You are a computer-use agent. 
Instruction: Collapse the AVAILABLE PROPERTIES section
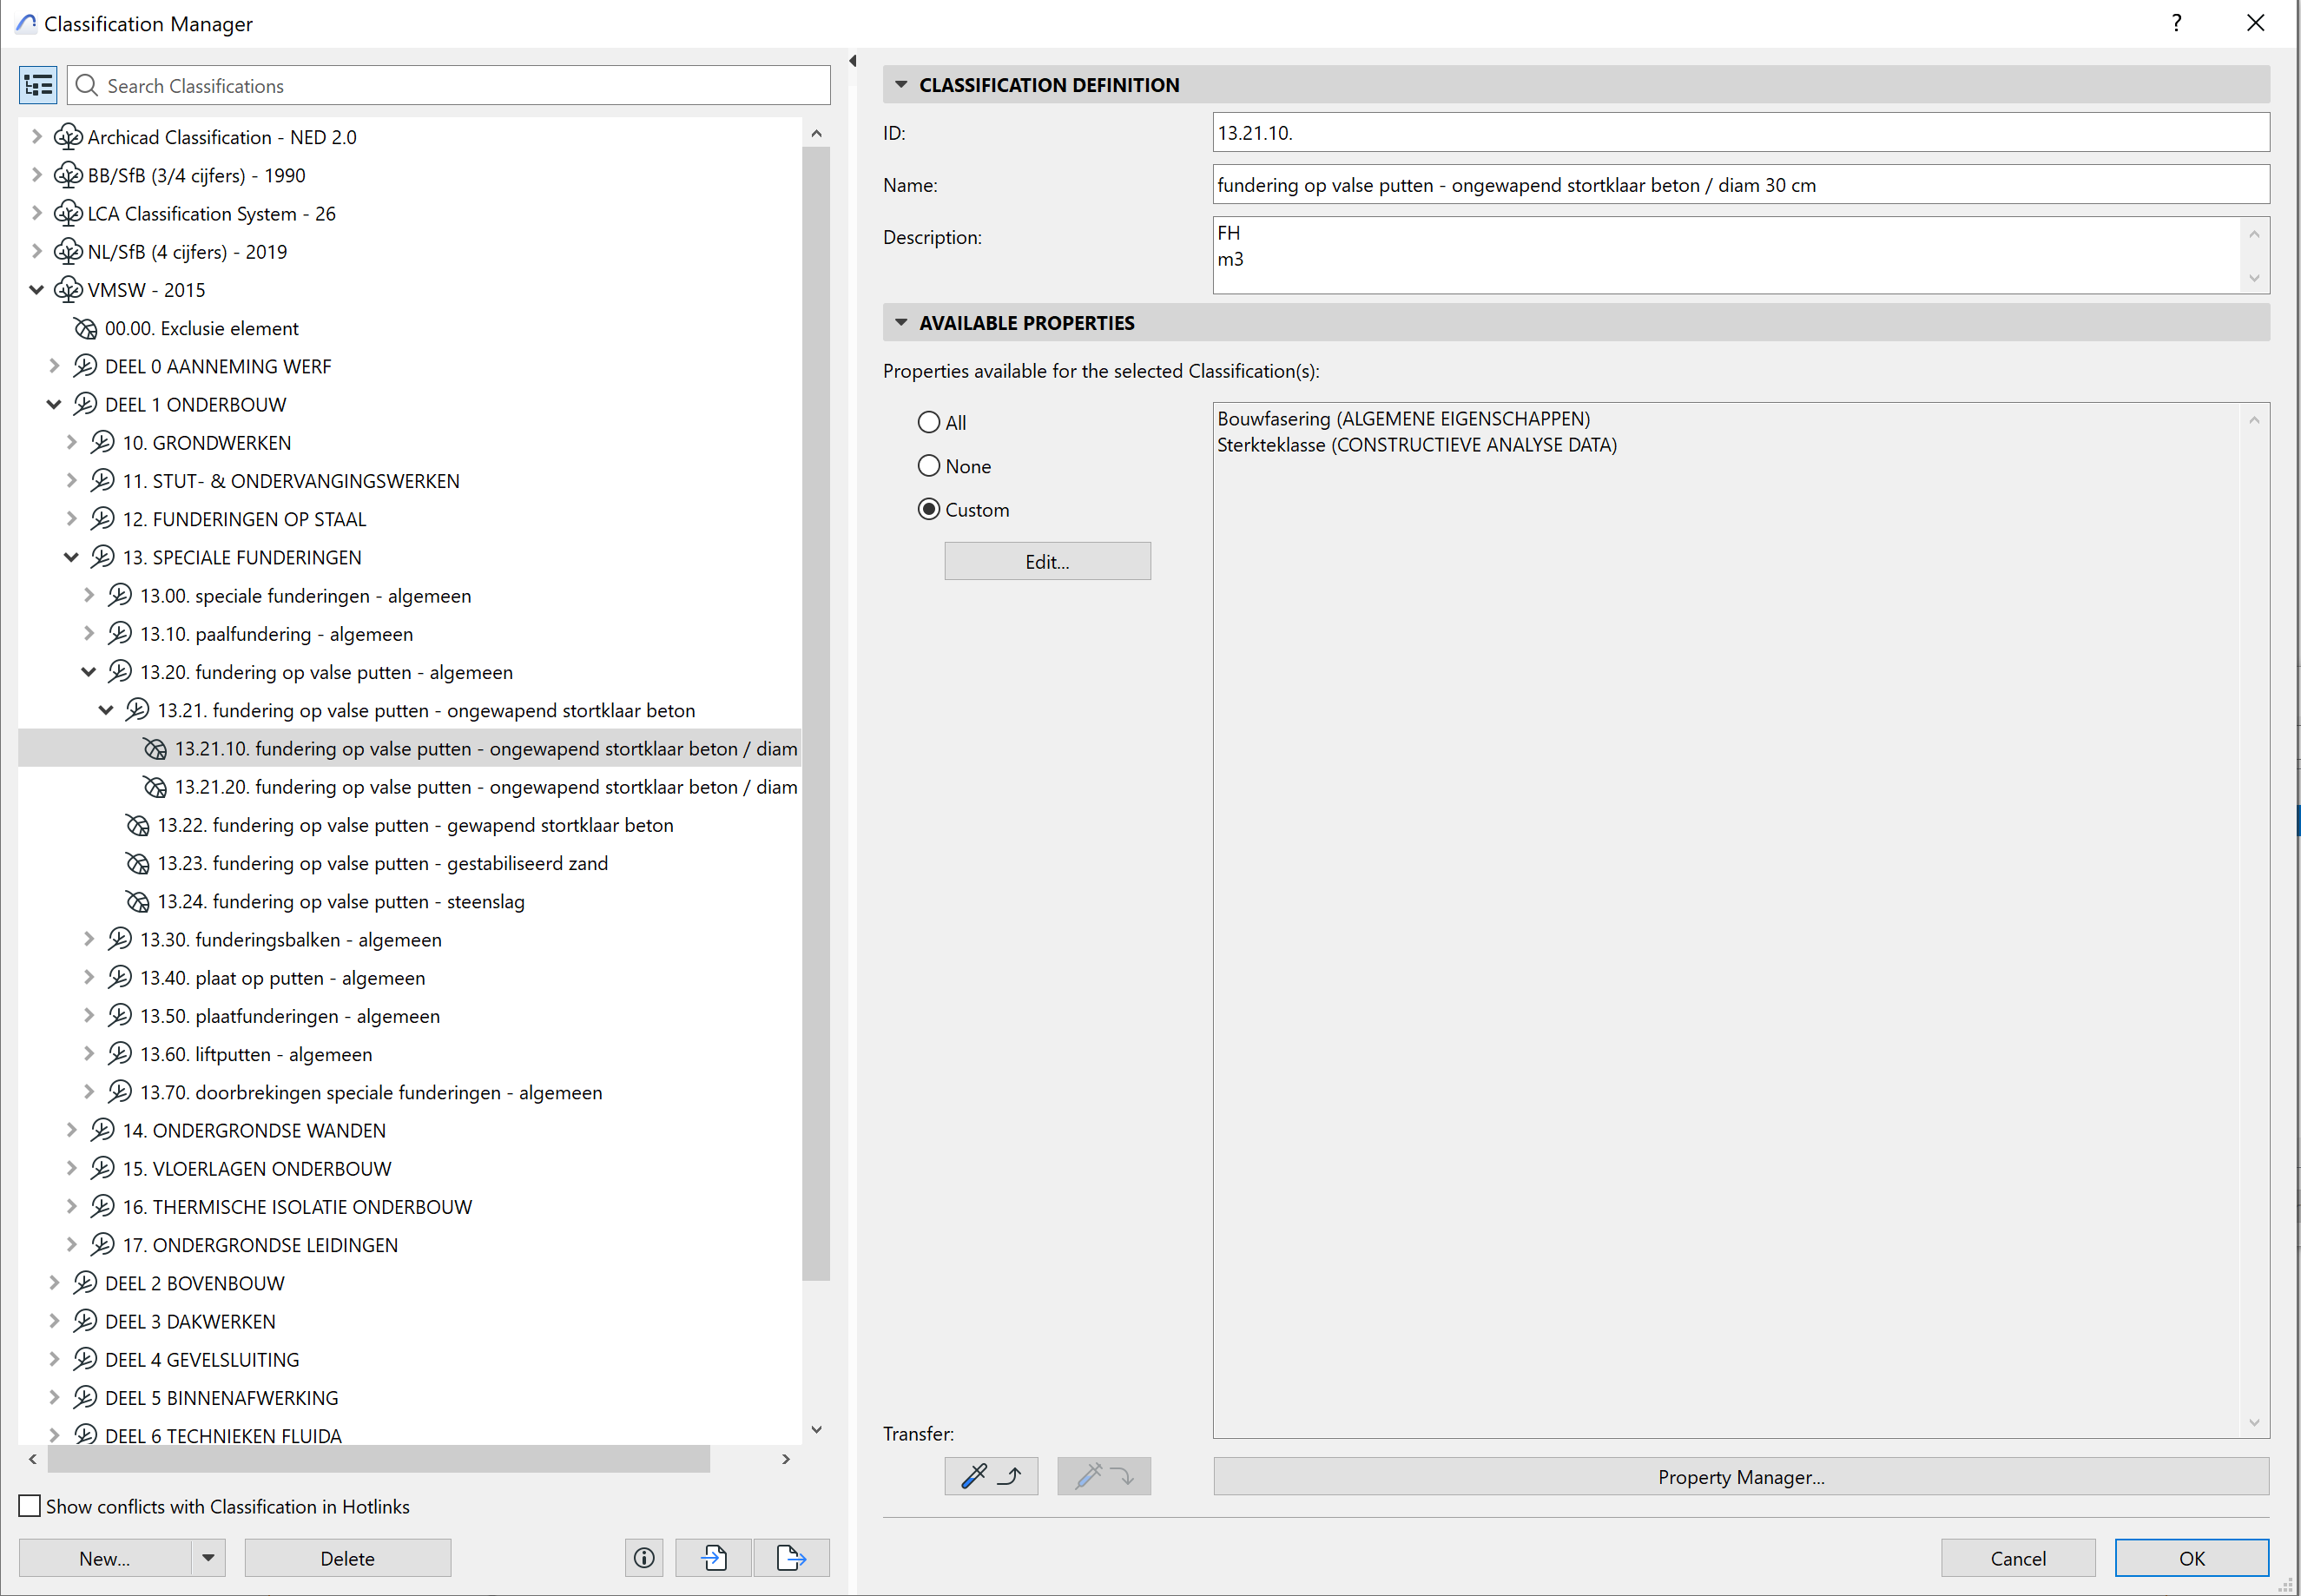point(901,323)
